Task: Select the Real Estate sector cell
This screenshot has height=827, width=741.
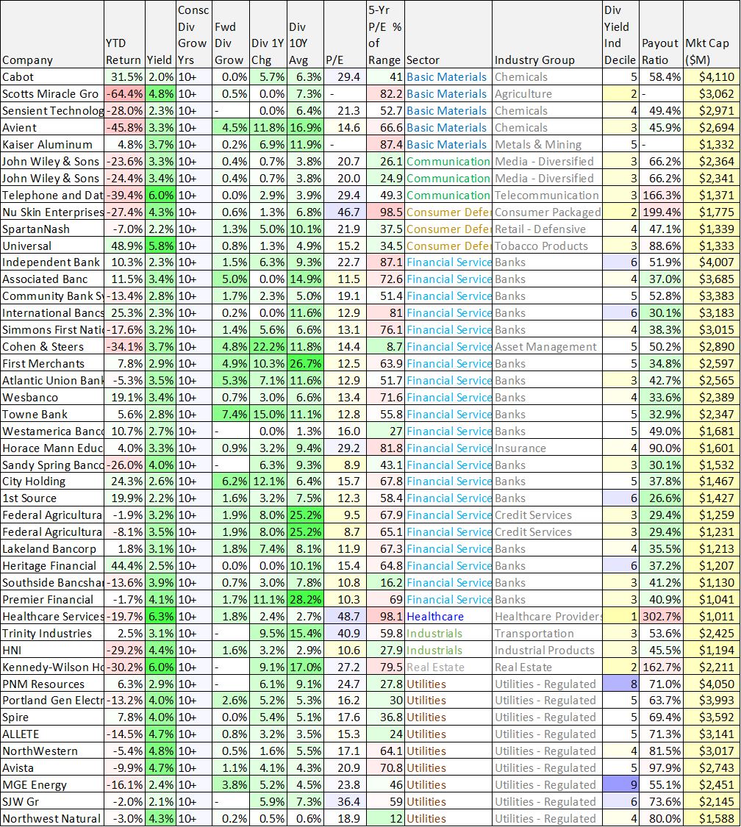Action: [448, 667]
